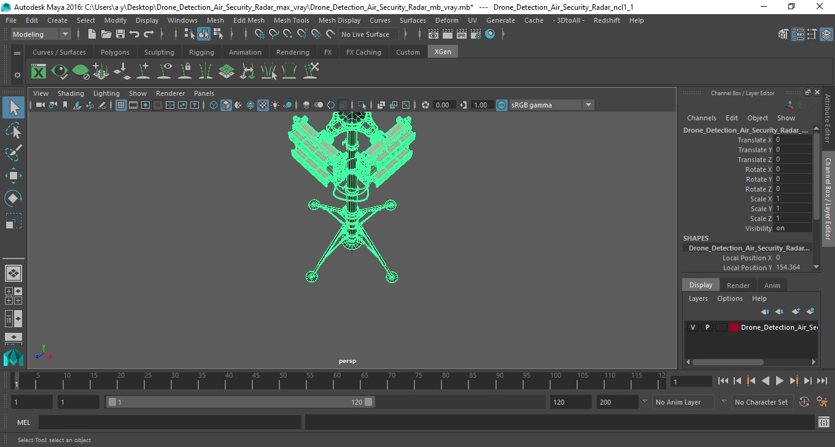Image resolution: width=835 pixels, height=447 pixels.
Task: Activate the Lasso select tool
Action: [14, 130]
